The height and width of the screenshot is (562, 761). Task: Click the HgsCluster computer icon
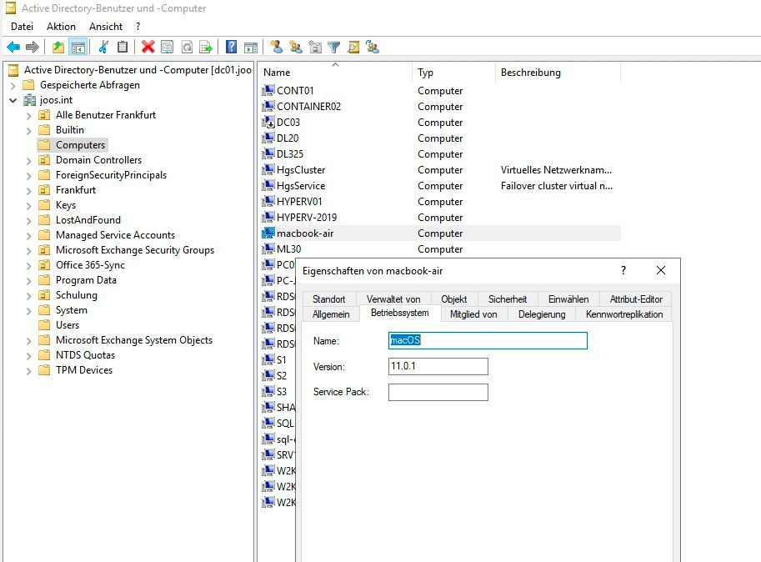pyautogui.click(x=268, y=170)
